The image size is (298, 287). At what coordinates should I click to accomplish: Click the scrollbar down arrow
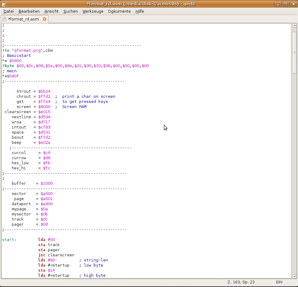click(294, 276)
